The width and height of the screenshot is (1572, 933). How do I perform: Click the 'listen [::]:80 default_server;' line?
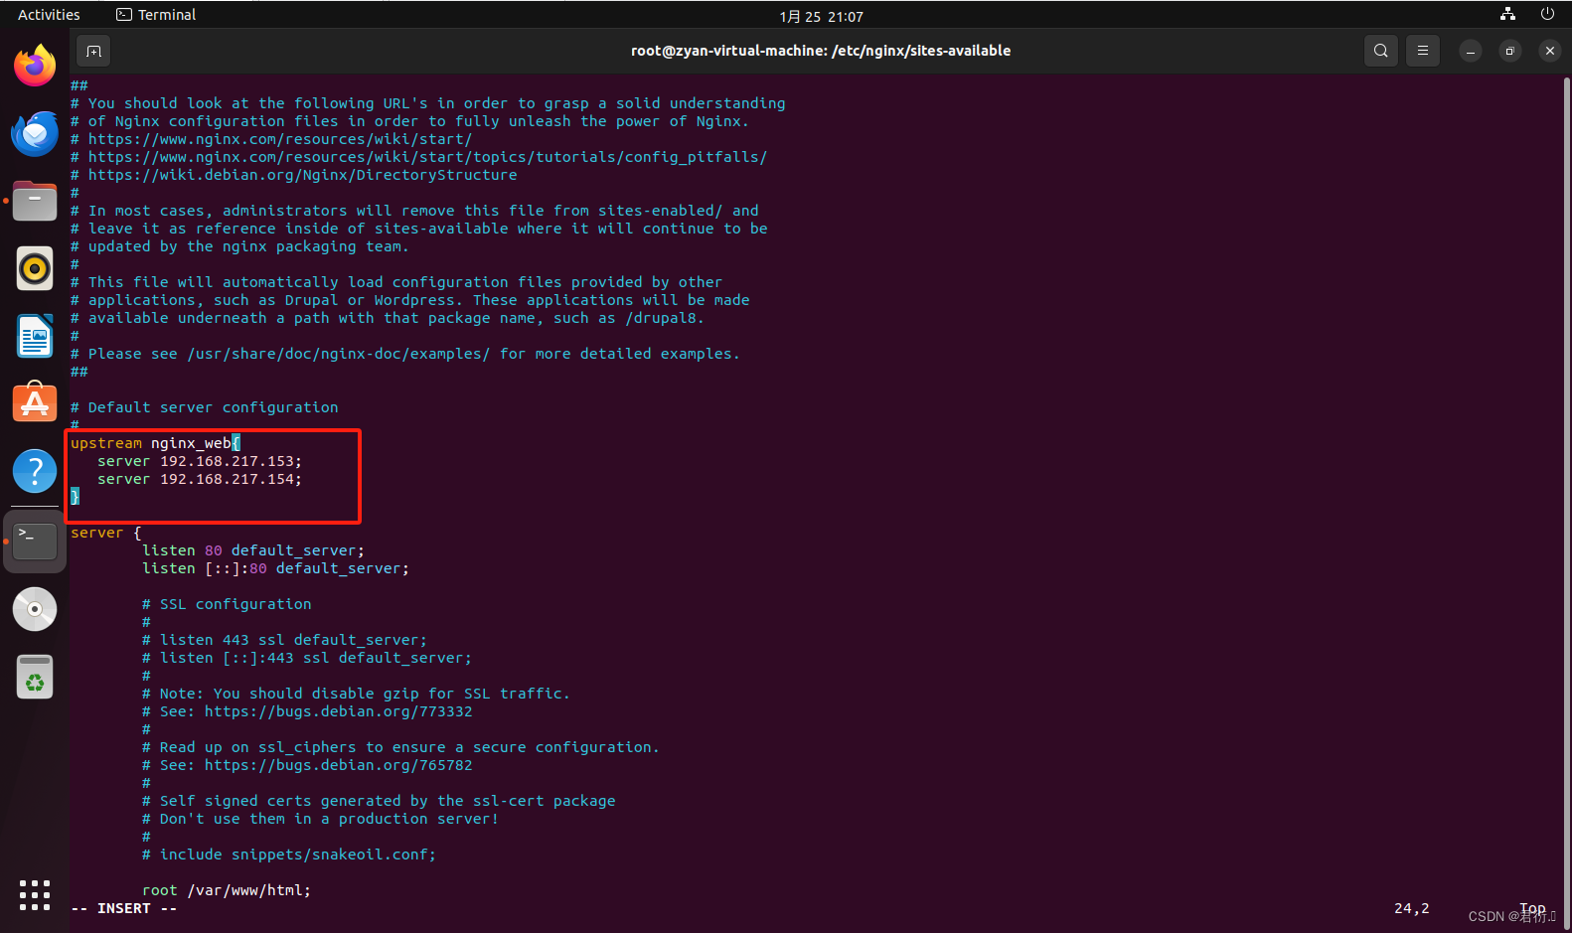[x=275, y=568]
